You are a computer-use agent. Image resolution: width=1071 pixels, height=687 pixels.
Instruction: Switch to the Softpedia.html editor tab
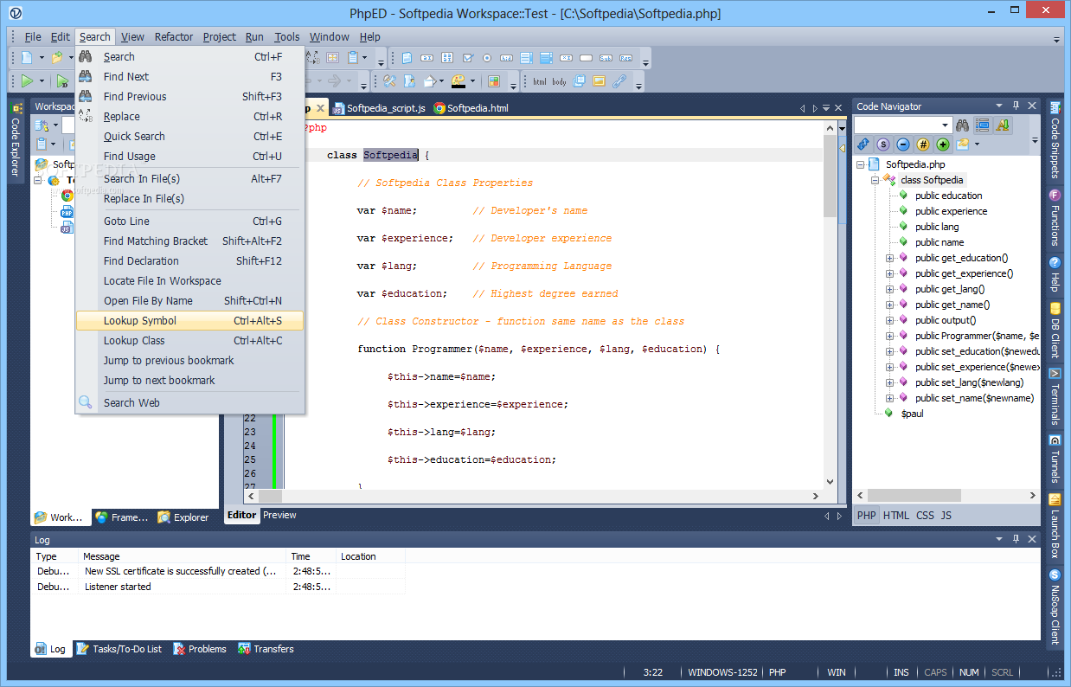[471, 108]
